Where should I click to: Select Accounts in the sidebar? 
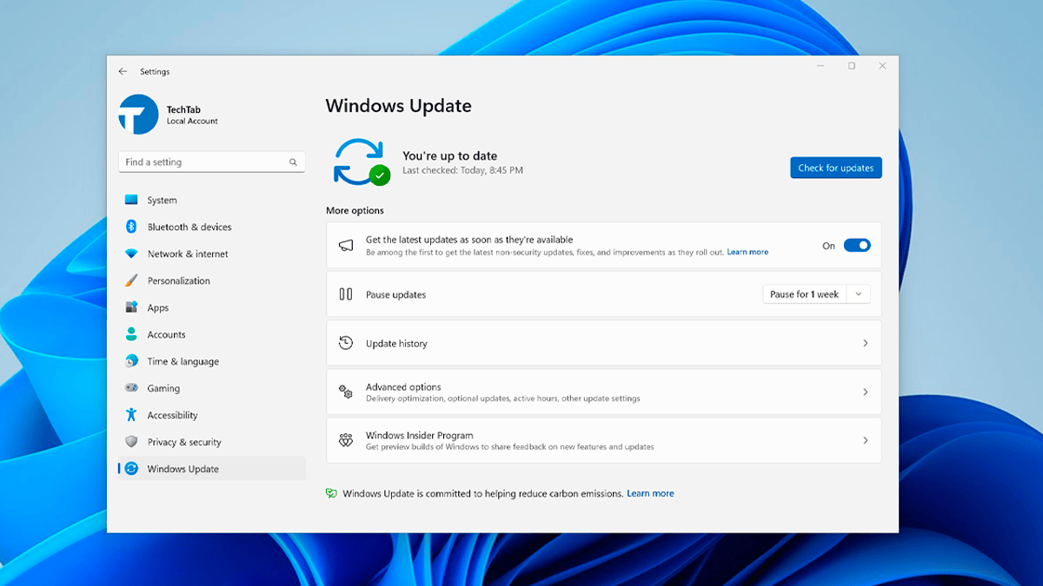coord(212,334)
